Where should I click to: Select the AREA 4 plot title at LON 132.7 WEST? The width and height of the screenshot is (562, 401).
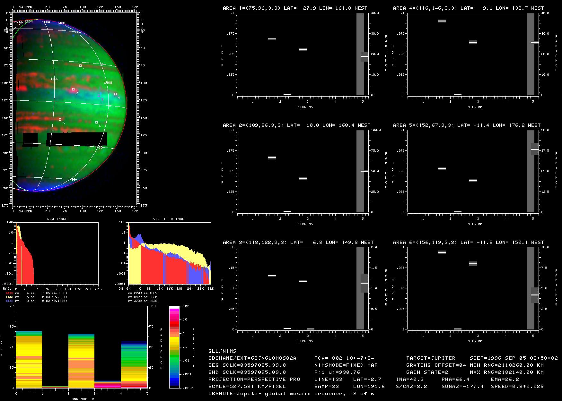[469, 8]
